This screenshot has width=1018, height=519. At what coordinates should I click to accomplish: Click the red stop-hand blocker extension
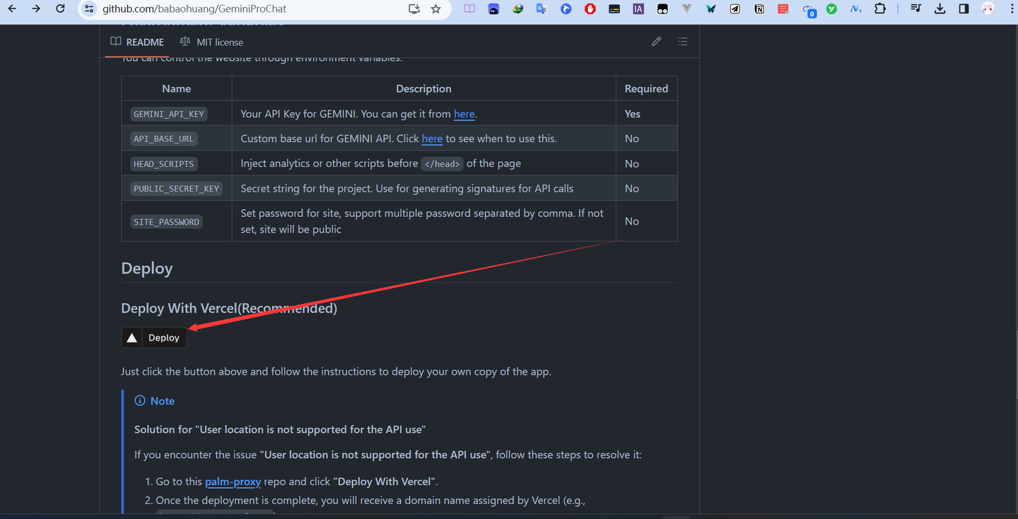point(590,9)
